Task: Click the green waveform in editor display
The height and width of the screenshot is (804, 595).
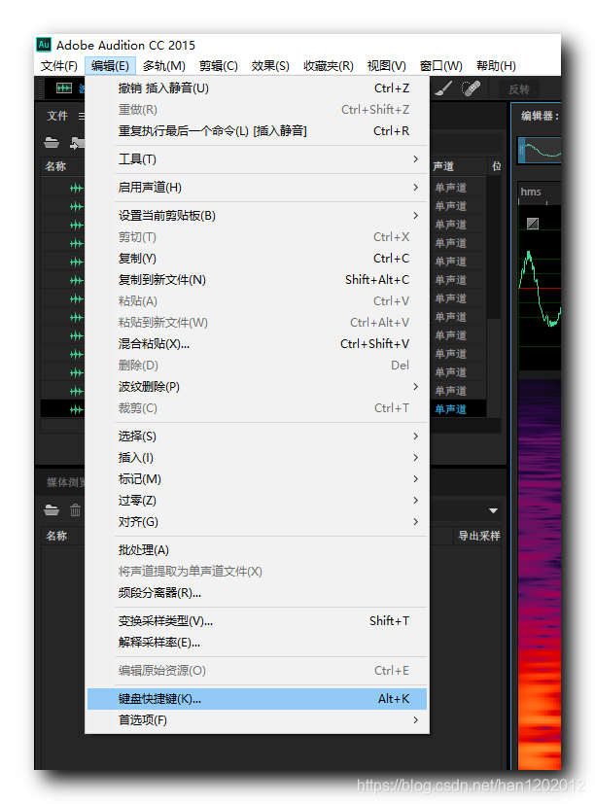Action: 539,288
